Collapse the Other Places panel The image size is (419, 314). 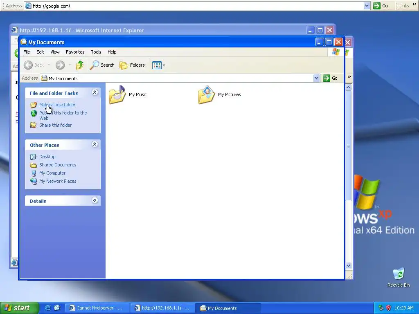(95, 144)
